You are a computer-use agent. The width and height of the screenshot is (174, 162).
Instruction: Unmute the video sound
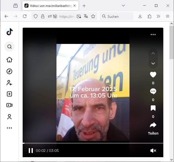click(153, 151)
